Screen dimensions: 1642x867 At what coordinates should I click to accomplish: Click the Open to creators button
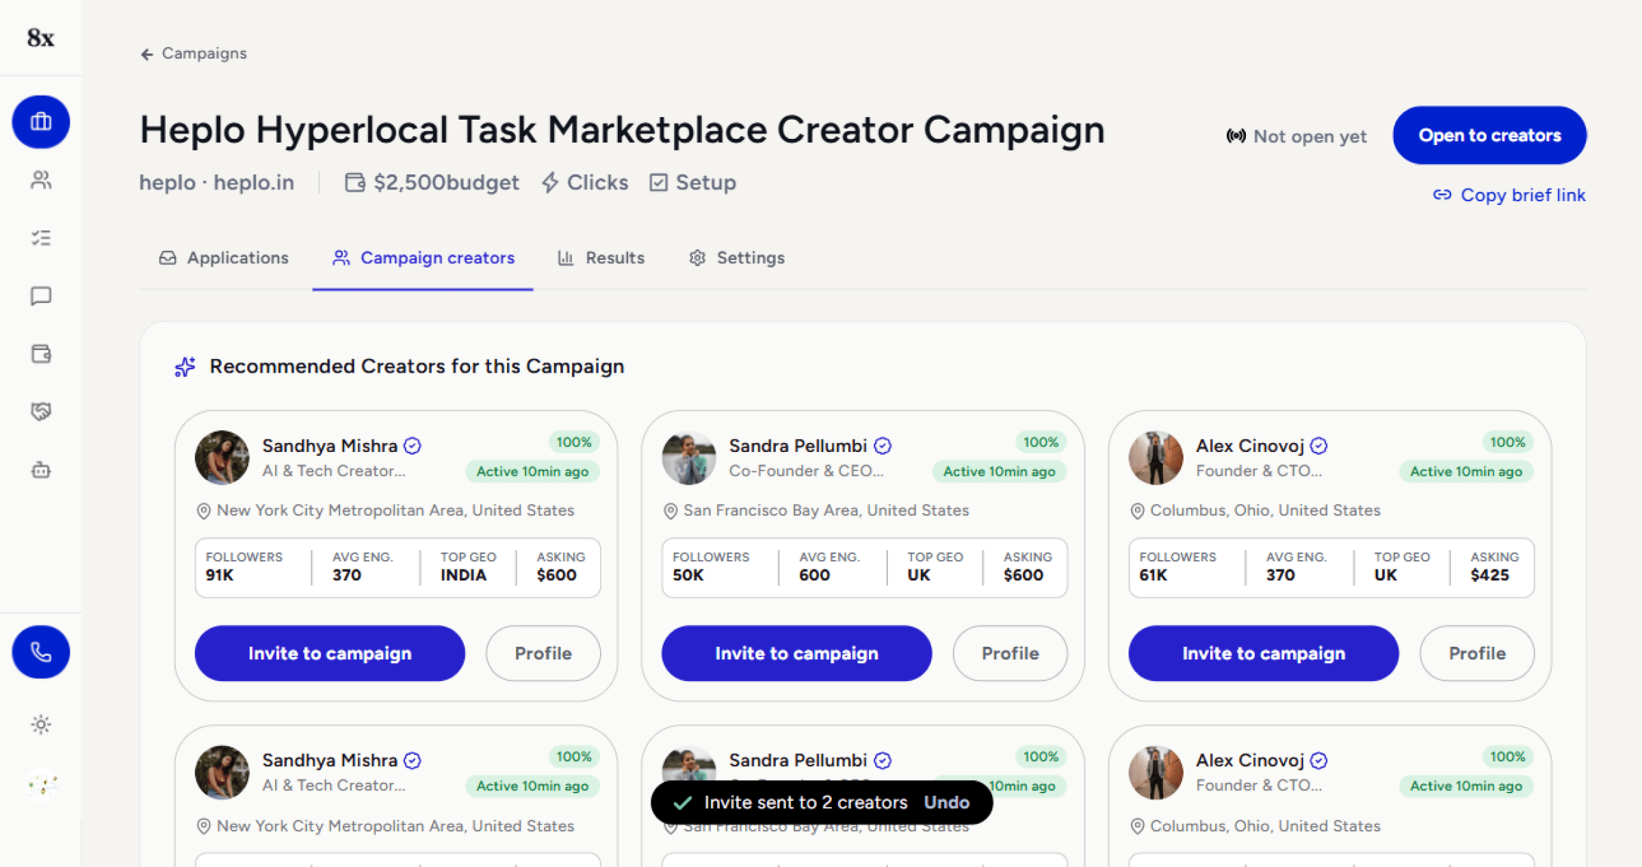(x=1489, y=135)
